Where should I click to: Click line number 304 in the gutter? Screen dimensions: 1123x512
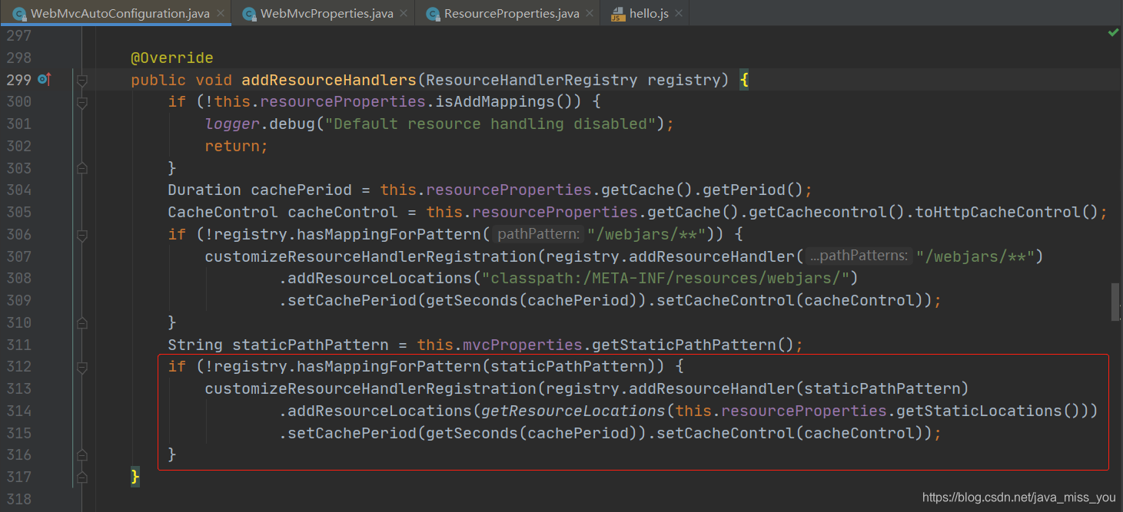(x=18, y=190)
